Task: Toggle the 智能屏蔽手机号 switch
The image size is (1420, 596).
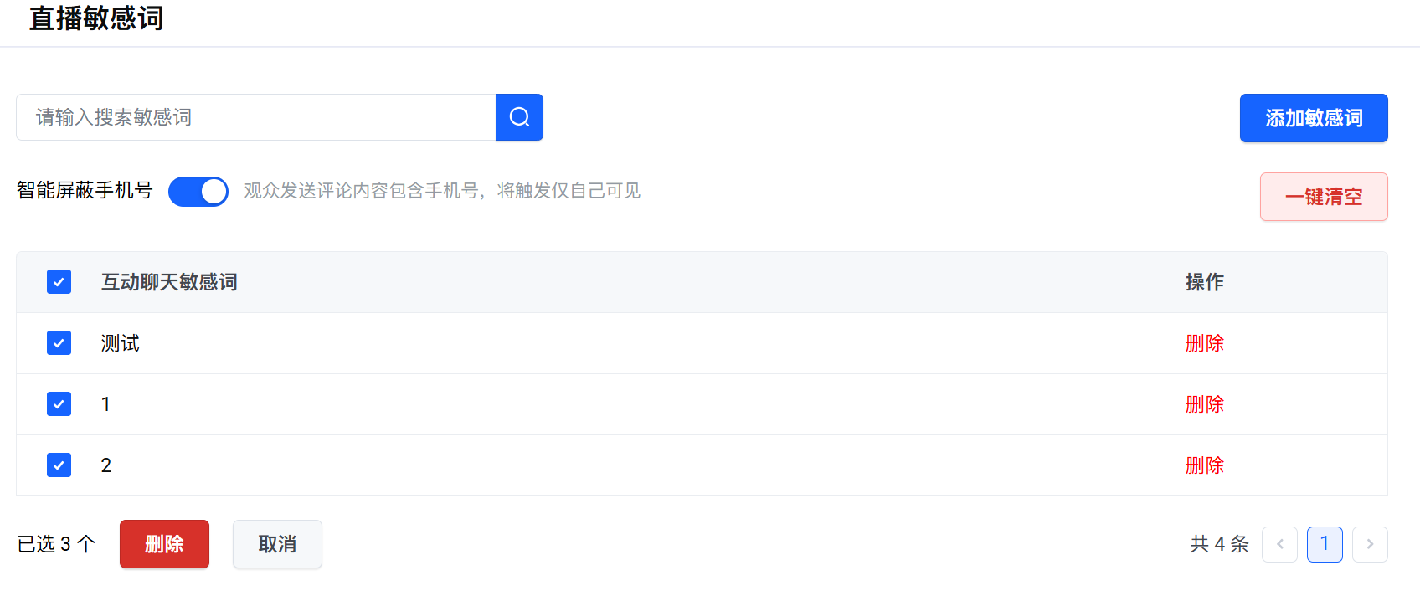Action: [x=198, y=192]
